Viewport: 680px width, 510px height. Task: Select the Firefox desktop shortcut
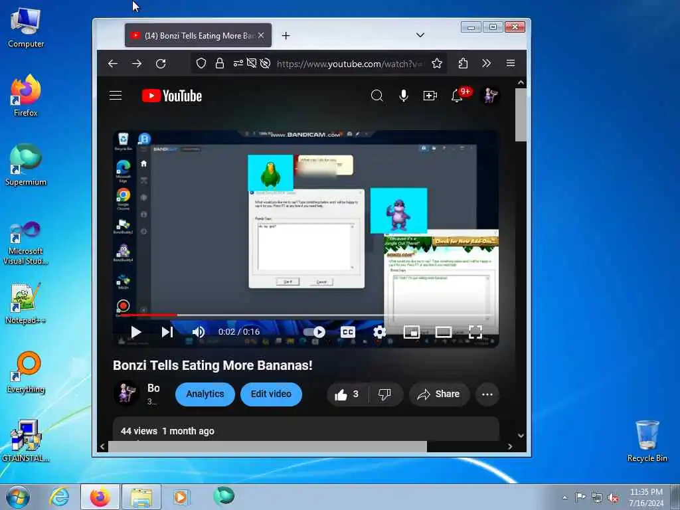tap(26, 96)
